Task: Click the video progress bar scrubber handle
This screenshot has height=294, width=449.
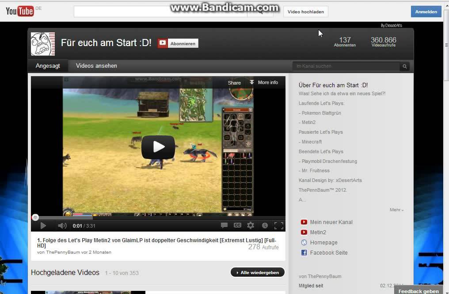Action: point(35,217)
